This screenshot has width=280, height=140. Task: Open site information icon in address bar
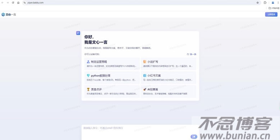click(x=25, y=3)
